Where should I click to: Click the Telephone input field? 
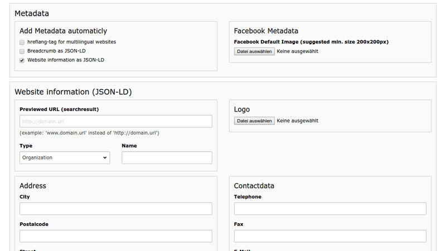(330, 209)
